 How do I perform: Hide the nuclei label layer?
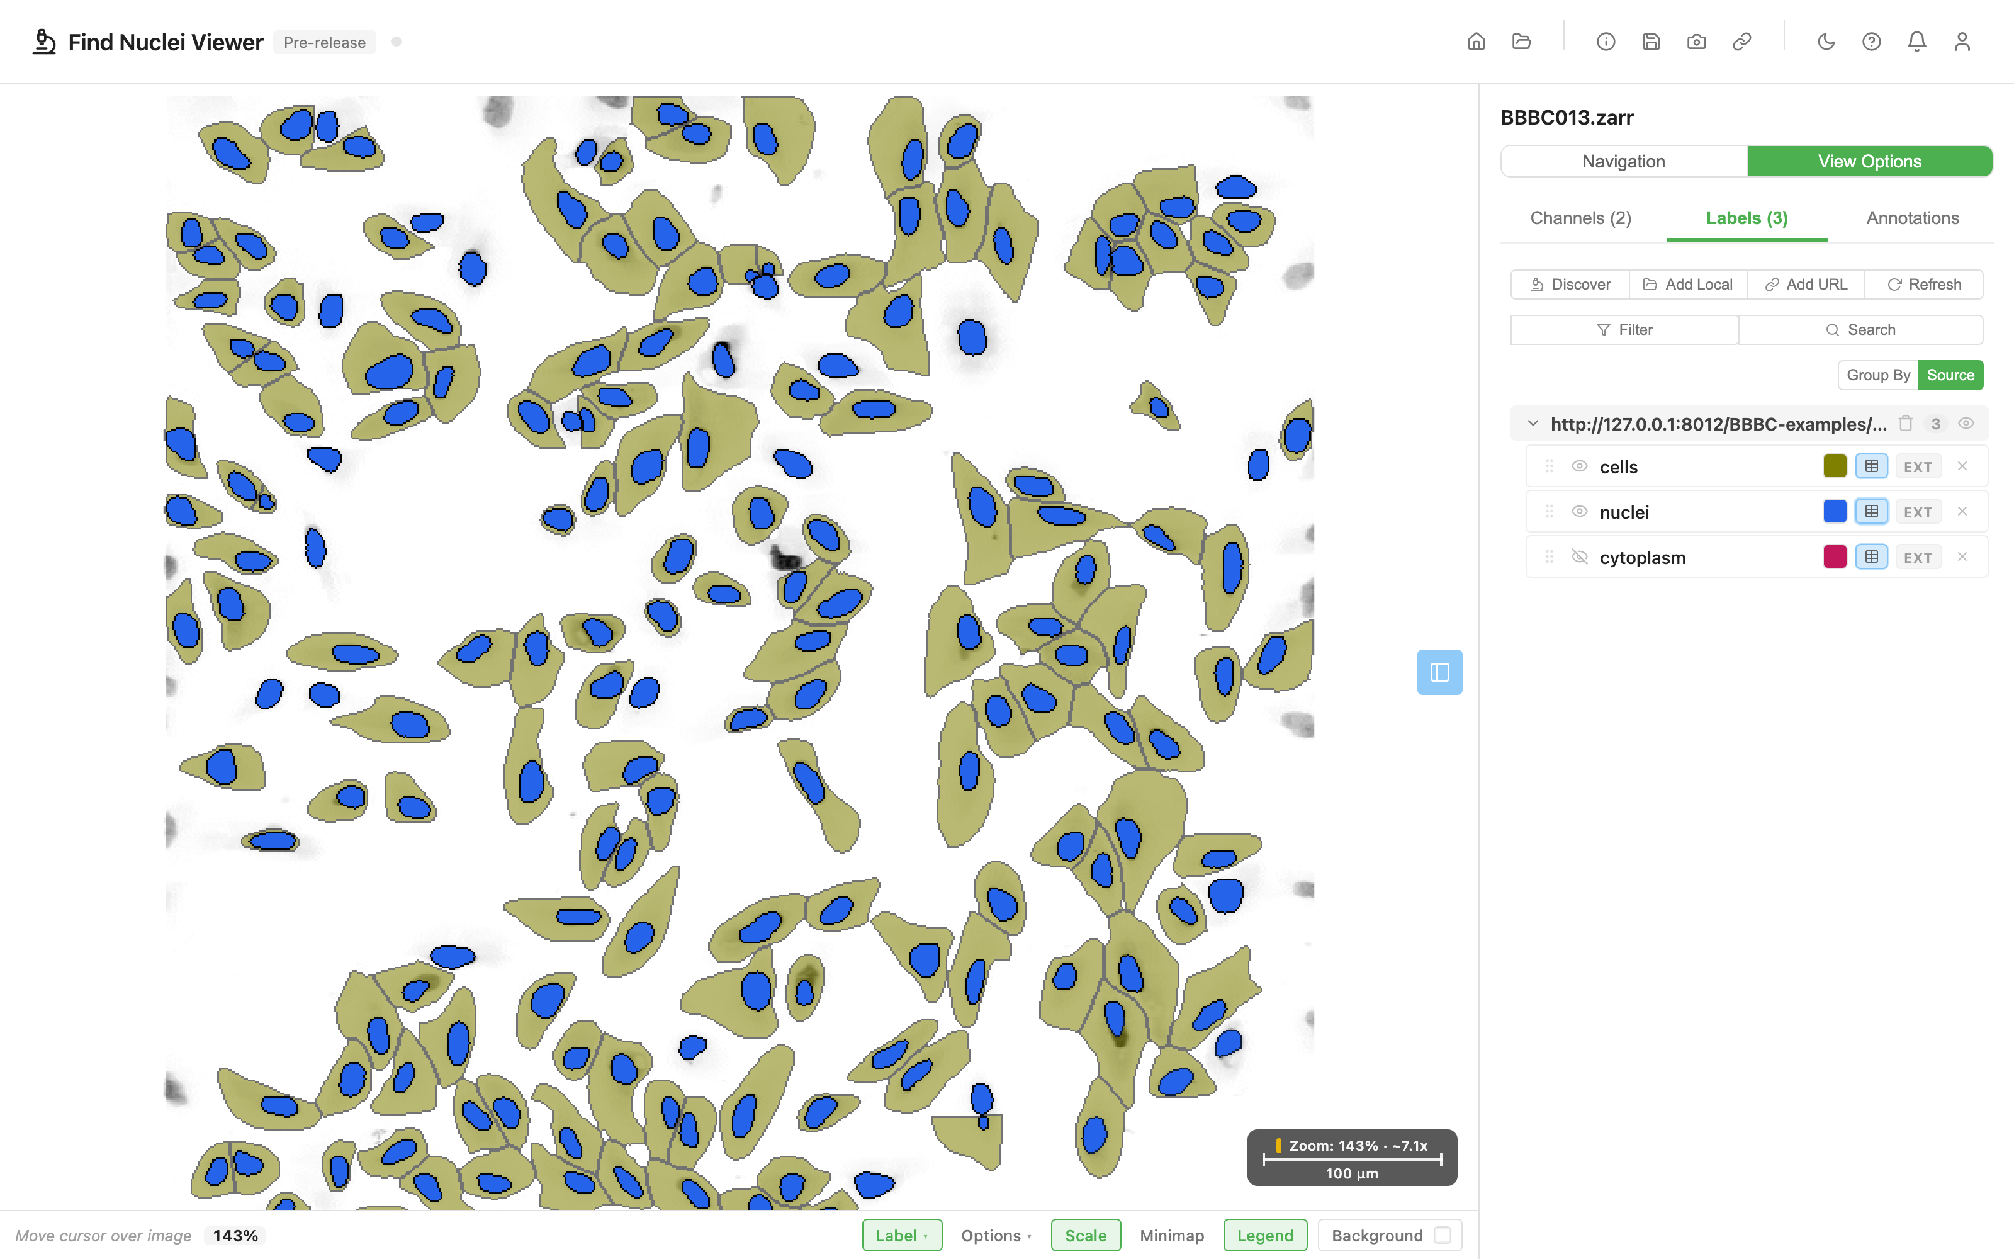coord(1578,511)
